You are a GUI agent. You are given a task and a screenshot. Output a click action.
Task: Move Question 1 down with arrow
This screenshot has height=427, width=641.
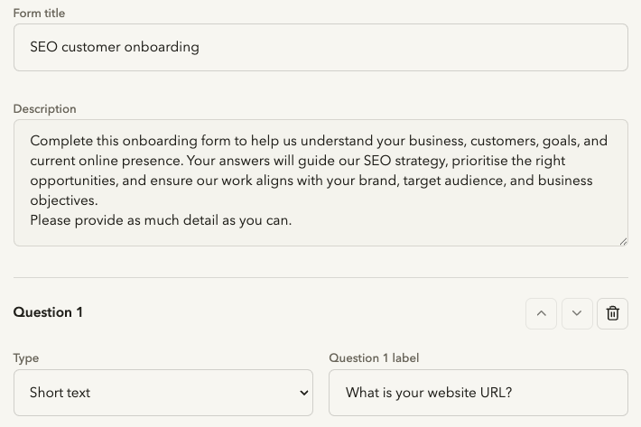pos(577,313)
